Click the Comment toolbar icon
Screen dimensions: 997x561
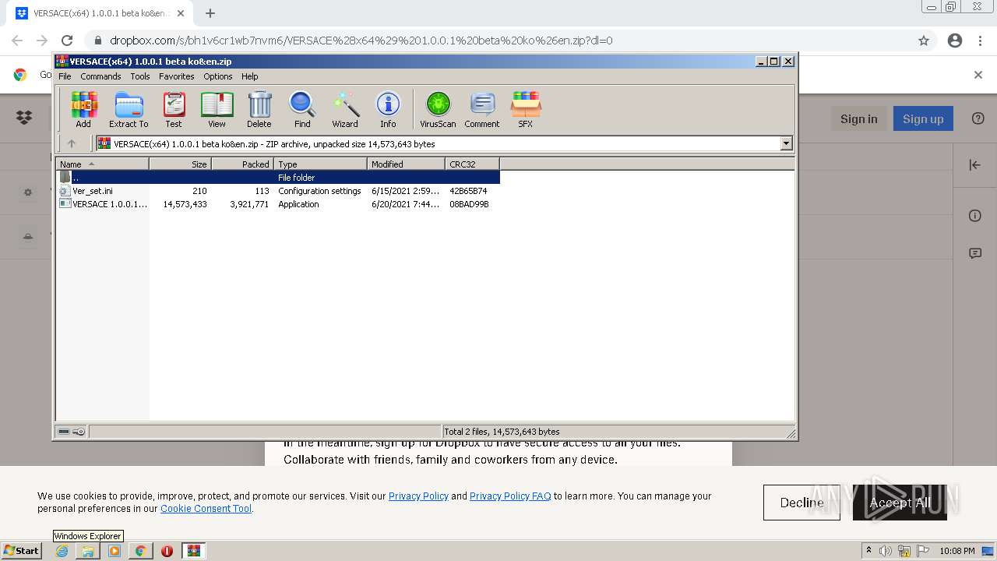482,109
